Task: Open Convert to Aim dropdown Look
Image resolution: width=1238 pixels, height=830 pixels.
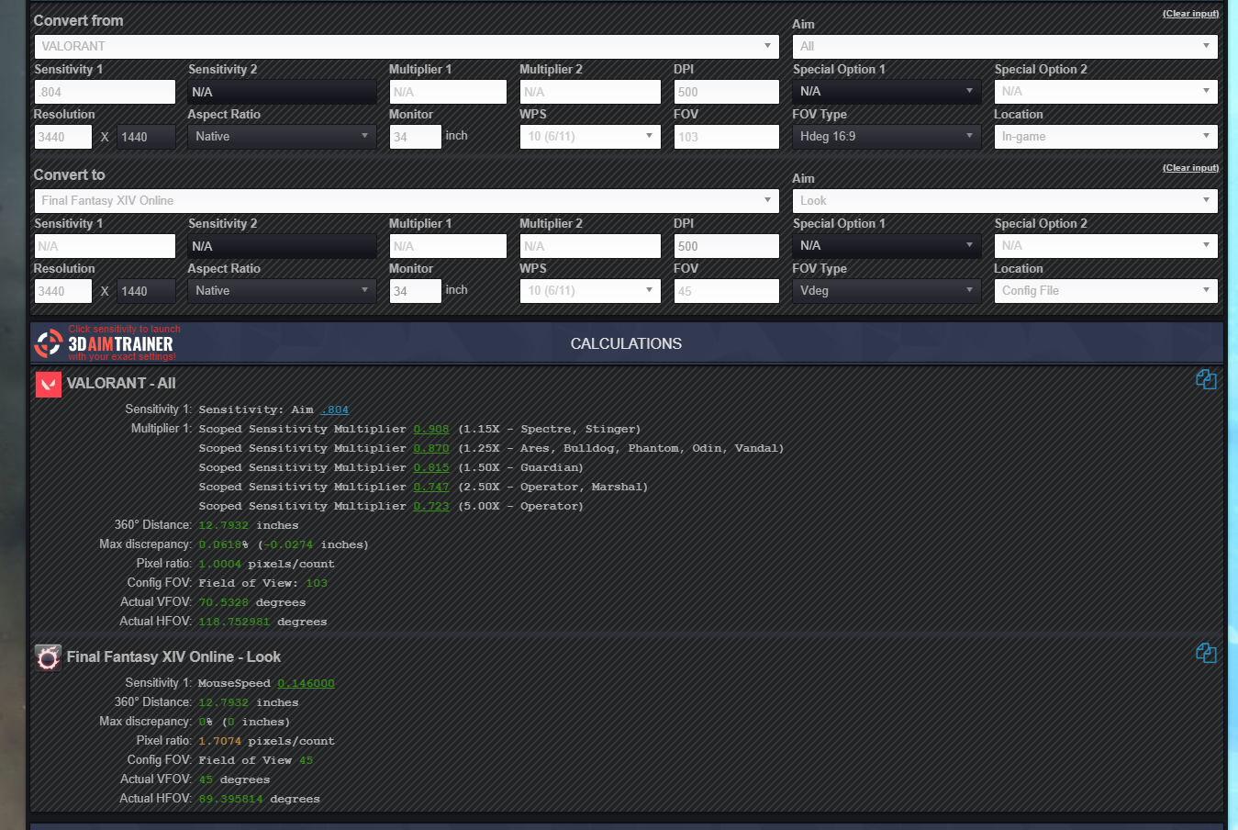Action: tap(1005, 200)
